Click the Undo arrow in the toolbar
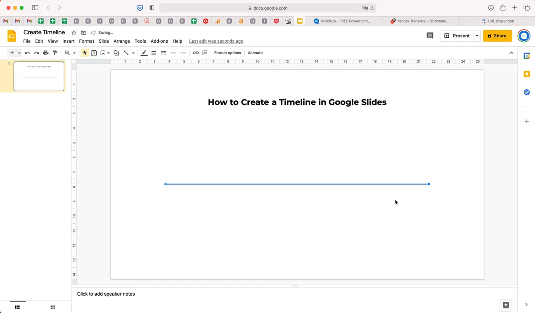 tap(27, 53)
